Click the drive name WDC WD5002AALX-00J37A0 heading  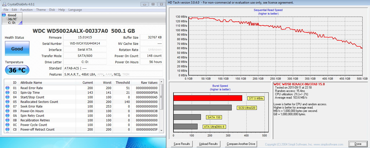point(84,31)
